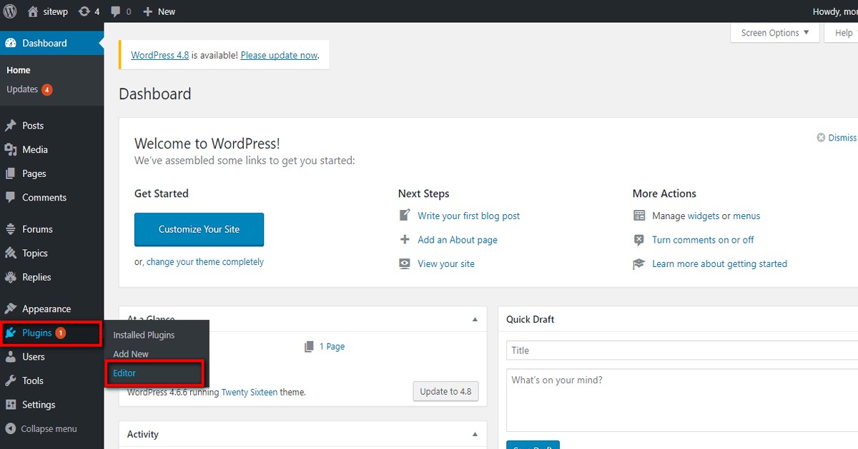Click the Settings sliders icon
This screenshot has height=449, width=858.
click(11, 405)
